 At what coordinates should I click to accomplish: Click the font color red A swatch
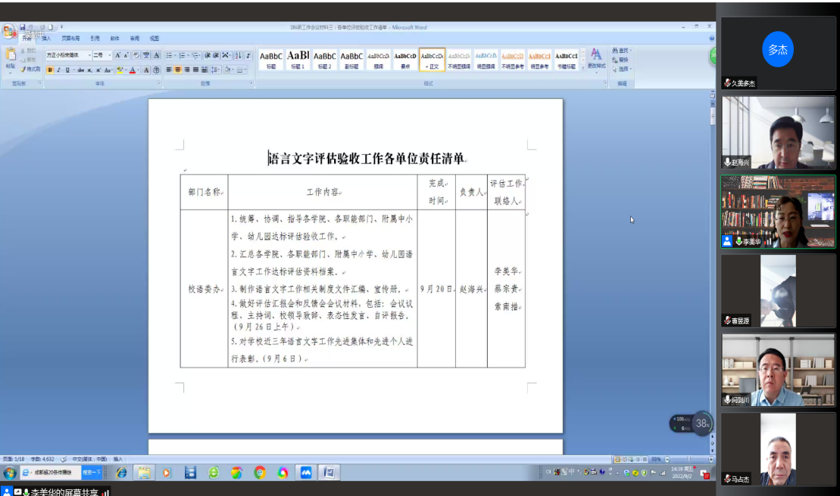pos(133,70)
